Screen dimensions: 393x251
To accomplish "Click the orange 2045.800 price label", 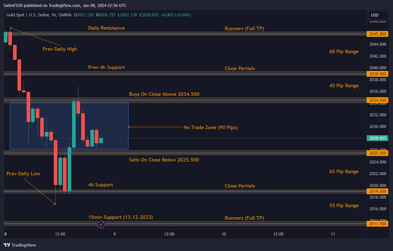I will point(377,34).
